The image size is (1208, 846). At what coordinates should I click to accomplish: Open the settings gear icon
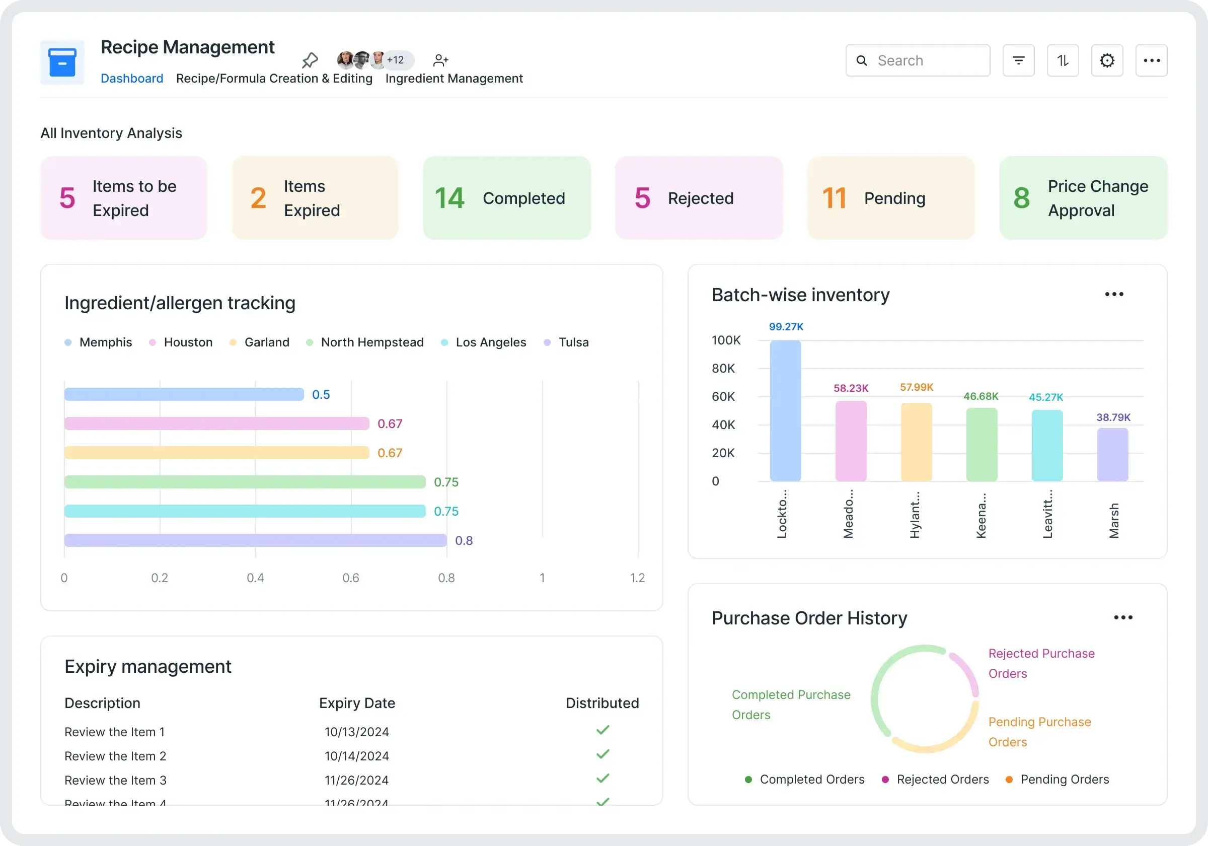point(1106,60)
